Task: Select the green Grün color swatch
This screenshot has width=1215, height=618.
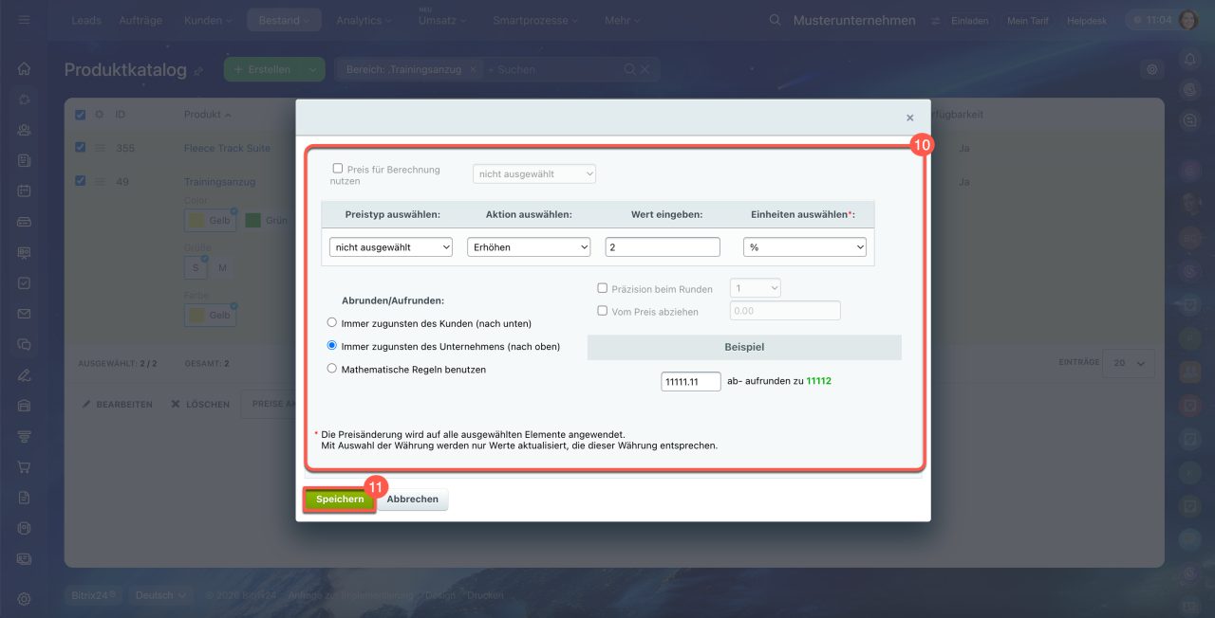Action: click(267, 221)
